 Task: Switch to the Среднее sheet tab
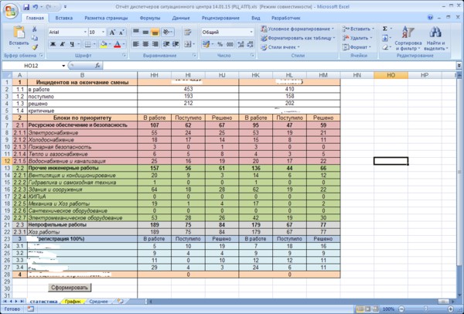coord(98,302)
